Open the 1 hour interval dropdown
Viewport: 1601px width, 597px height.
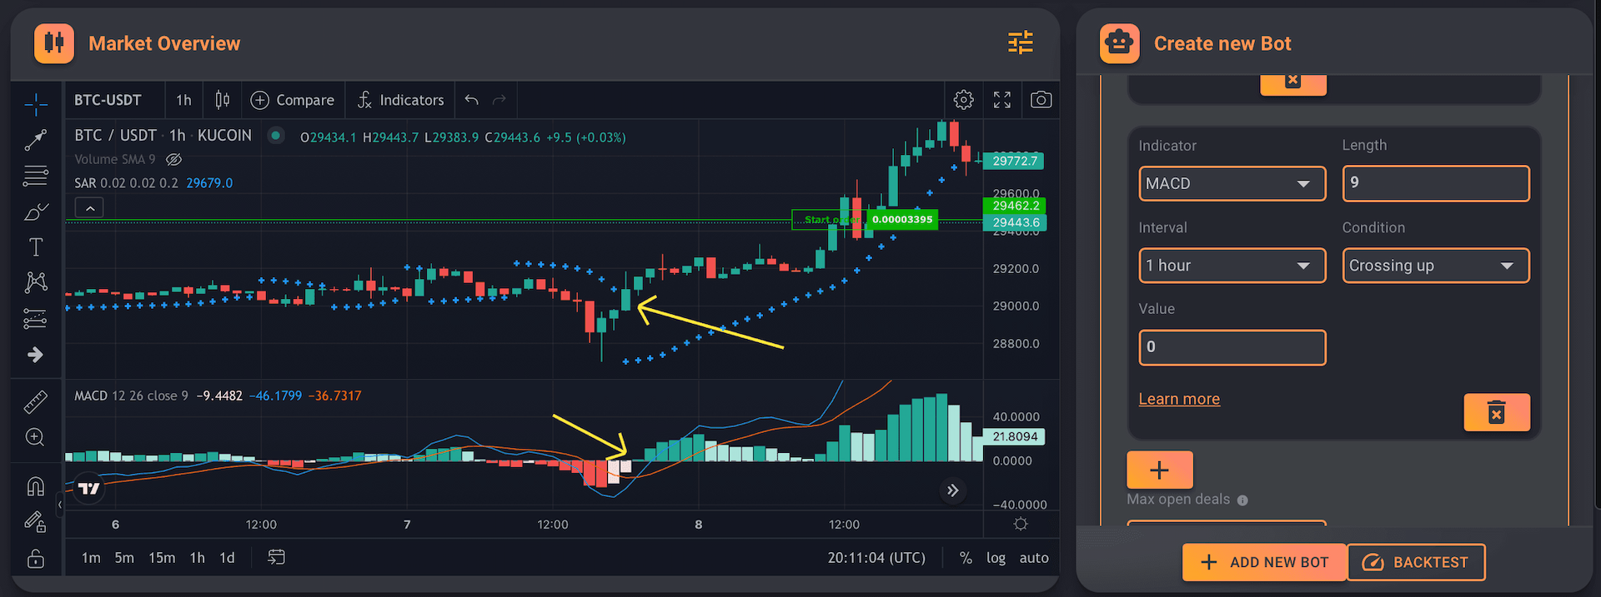(1232, 266)
